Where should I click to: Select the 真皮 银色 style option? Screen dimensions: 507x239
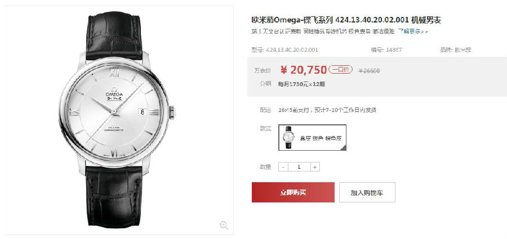(x=312, y=138)
